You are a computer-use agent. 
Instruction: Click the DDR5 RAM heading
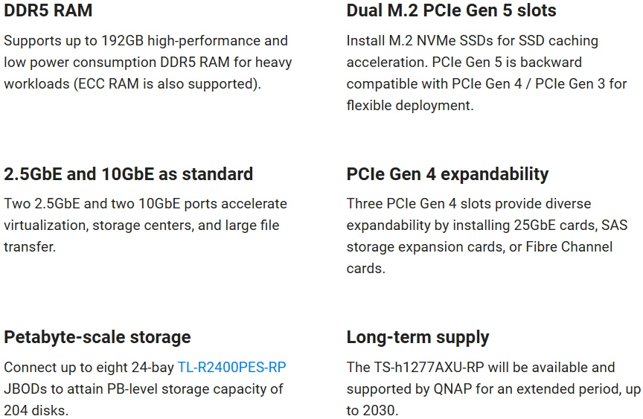tap(48, 10)
